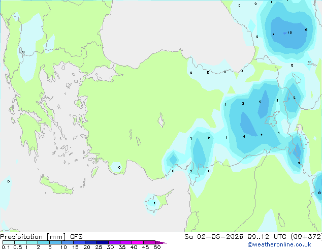Click the '25' legend scale label
The image size is (322, 249).
99,247
